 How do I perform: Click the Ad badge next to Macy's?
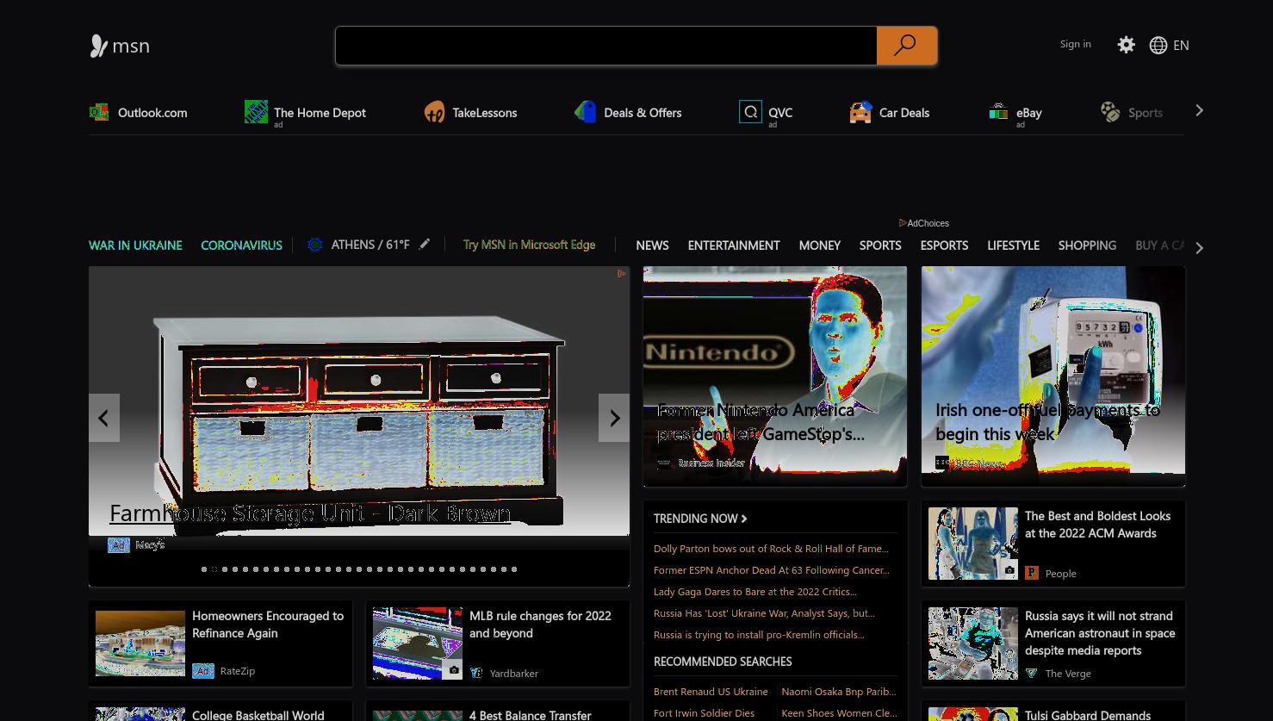tap(119, 544)
